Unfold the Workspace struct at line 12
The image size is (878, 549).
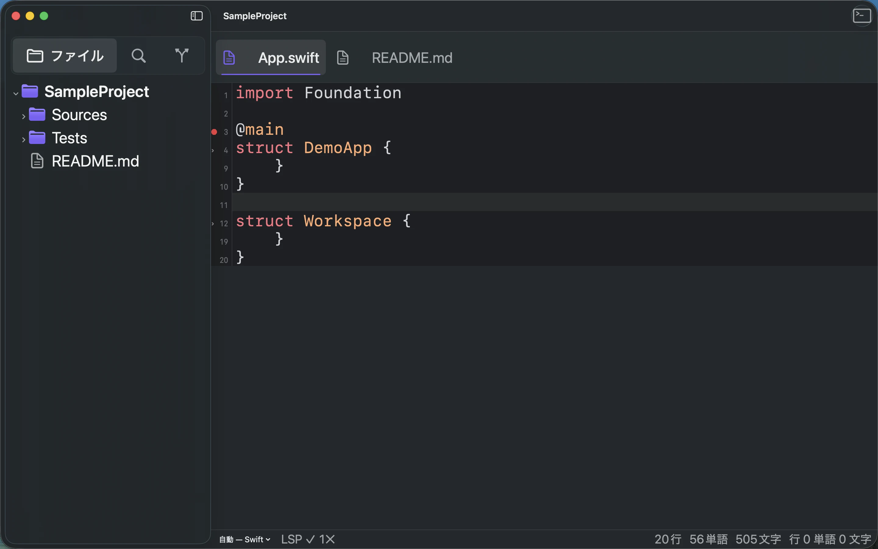tap(213, 224)
